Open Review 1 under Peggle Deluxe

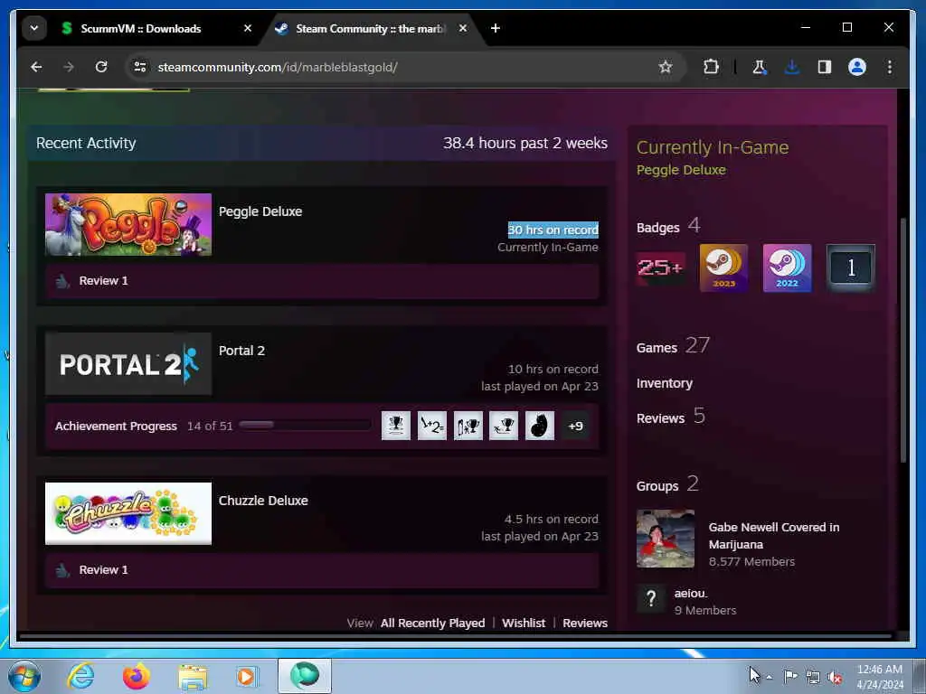pos(103,281)
